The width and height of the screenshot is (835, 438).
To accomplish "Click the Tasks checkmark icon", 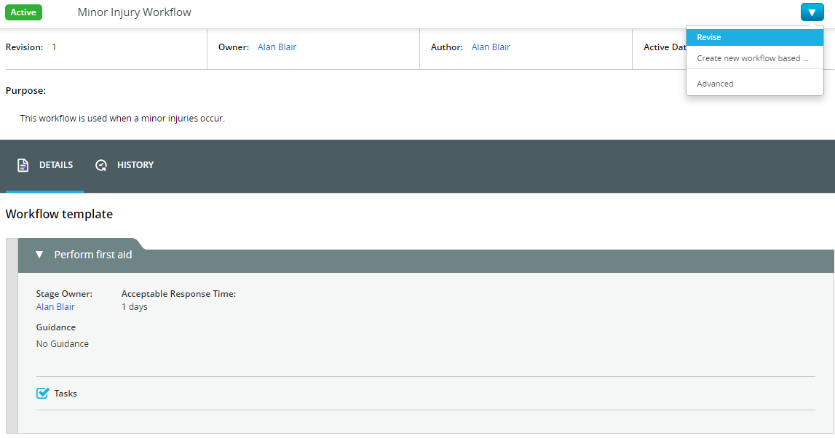I will tap(43, 394).
